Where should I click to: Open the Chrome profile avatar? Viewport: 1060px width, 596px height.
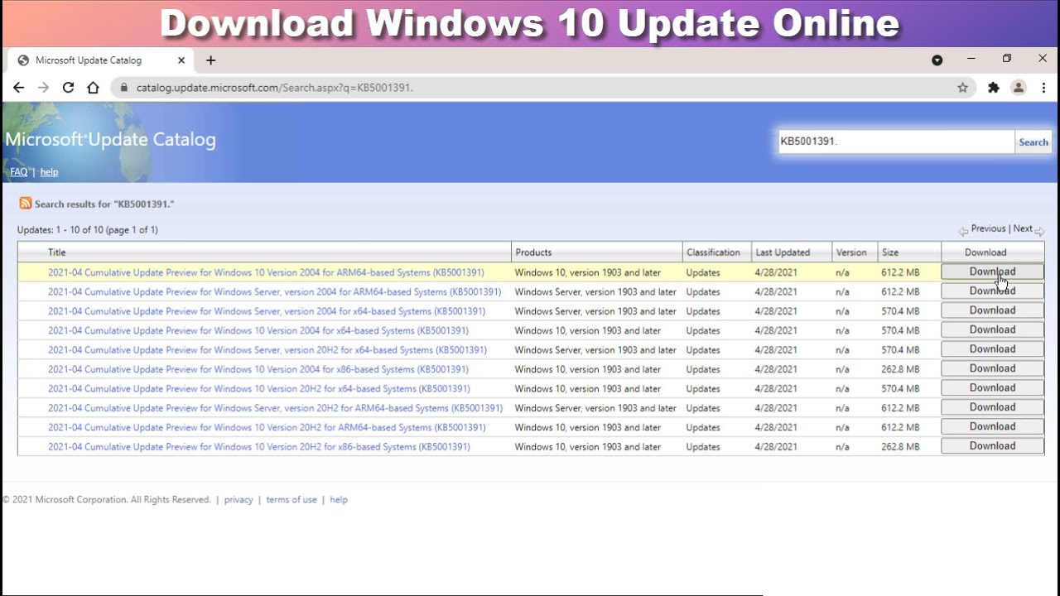coord(1019,88)
